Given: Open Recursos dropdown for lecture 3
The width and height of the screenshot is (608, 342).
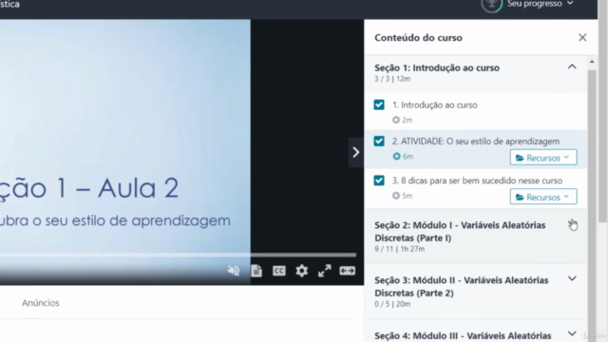Looking at the screenshot, I should coord(543,197).
